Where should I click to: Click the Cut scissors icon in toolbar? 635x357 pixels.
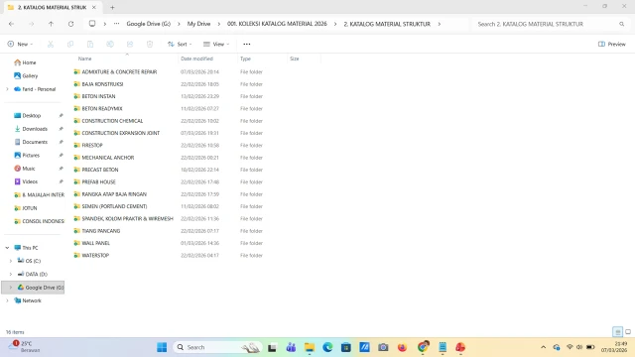click(51, 44)
